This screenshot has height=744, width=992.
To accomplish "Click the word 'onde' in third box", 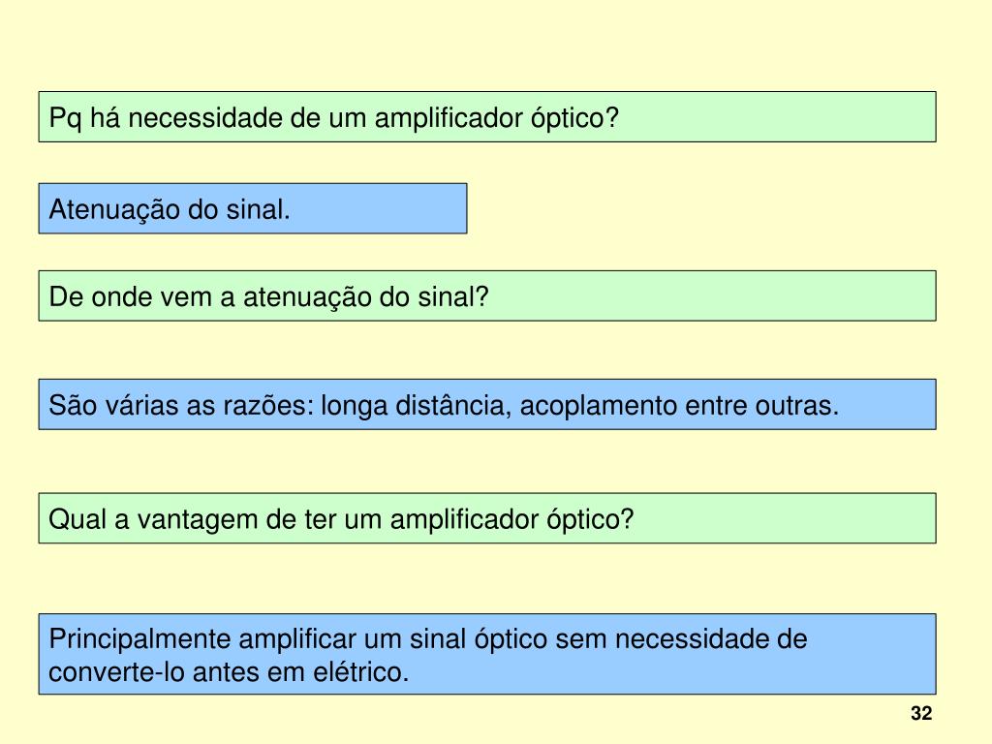I will [x=118, y=296].
